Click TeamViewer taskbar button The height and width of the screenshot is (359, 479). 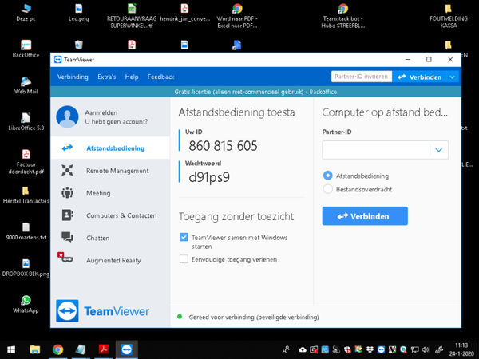(126, 349)
